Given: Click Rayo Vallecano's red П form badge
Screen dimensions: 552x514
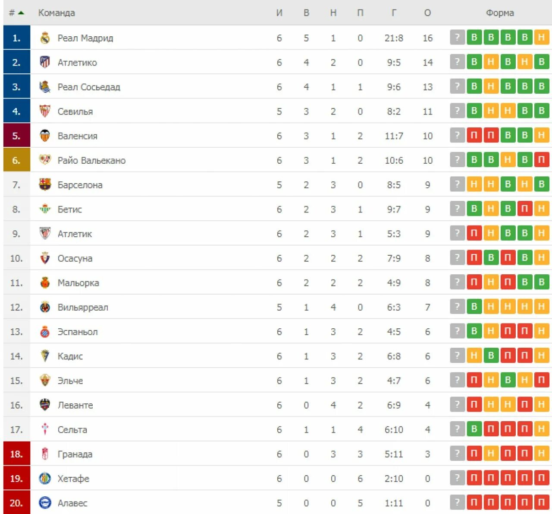Looking at the screenshot, I should click(541, 160).
